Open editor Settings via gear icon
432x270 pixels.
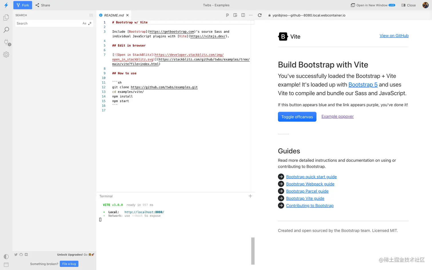click(x=6, y=54)
